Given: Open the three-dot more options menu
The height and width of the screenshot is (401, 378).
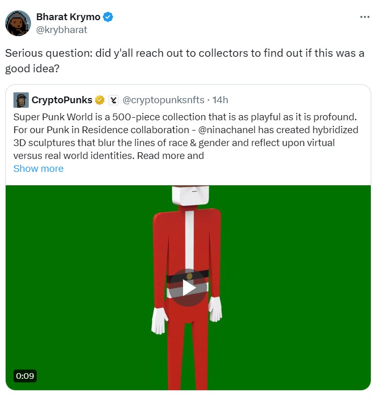Looking at the screenshot, I should coord(365,17).
